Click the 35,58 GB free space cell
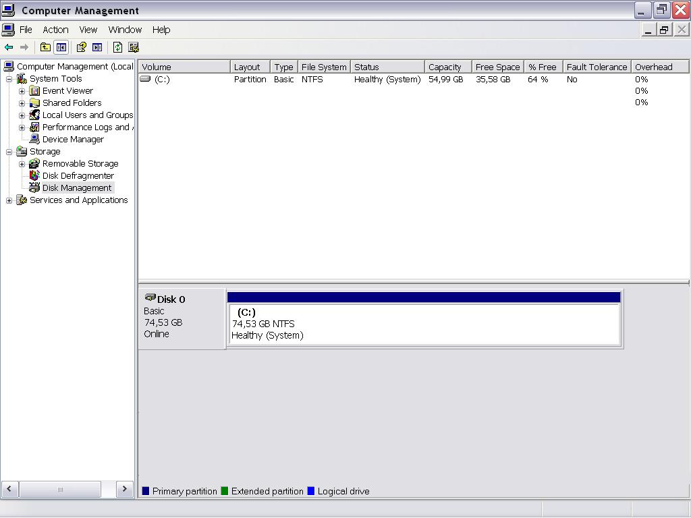This screenshot has height=518, width=691. click(x=493, y=80)
